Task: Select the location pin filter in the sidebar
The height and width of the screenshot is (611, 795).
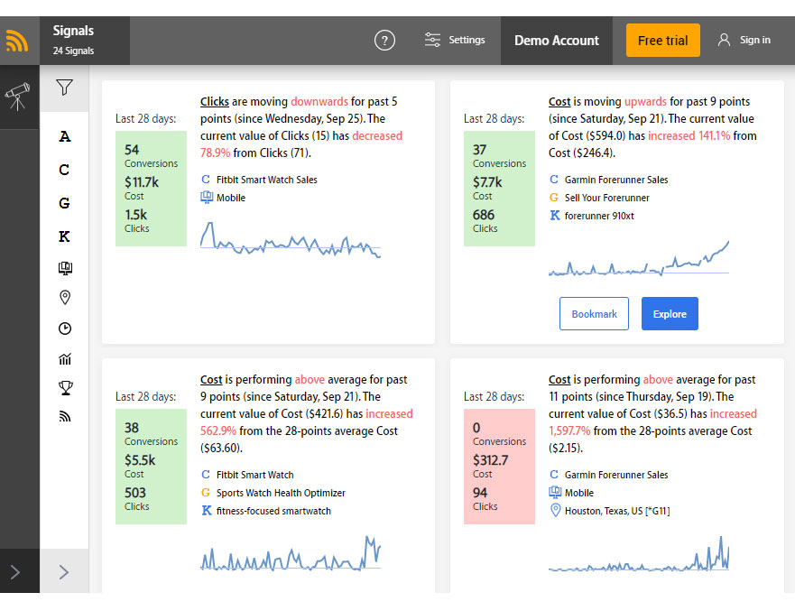Action: [65, 297]
